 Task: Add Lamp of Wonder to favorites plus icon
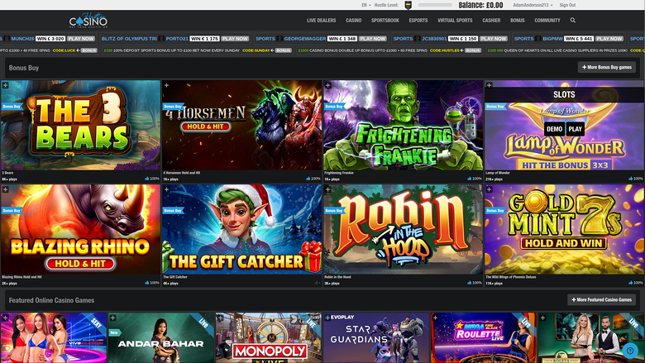click(x=489, y=85)
